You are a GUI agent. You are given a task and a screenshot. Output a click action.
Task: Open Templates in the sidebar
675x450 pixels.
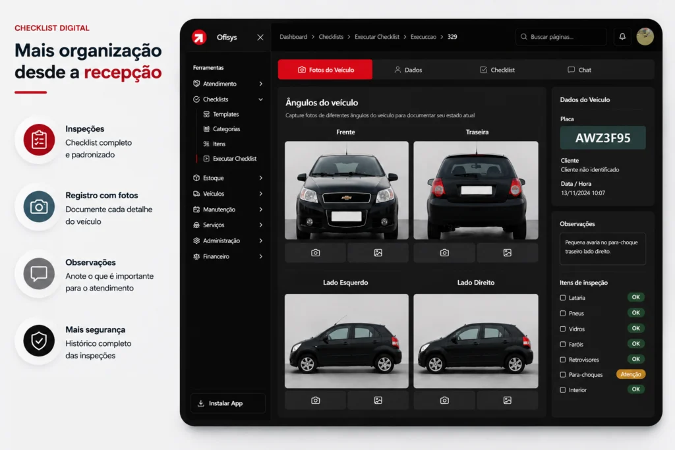pos(221,114)
